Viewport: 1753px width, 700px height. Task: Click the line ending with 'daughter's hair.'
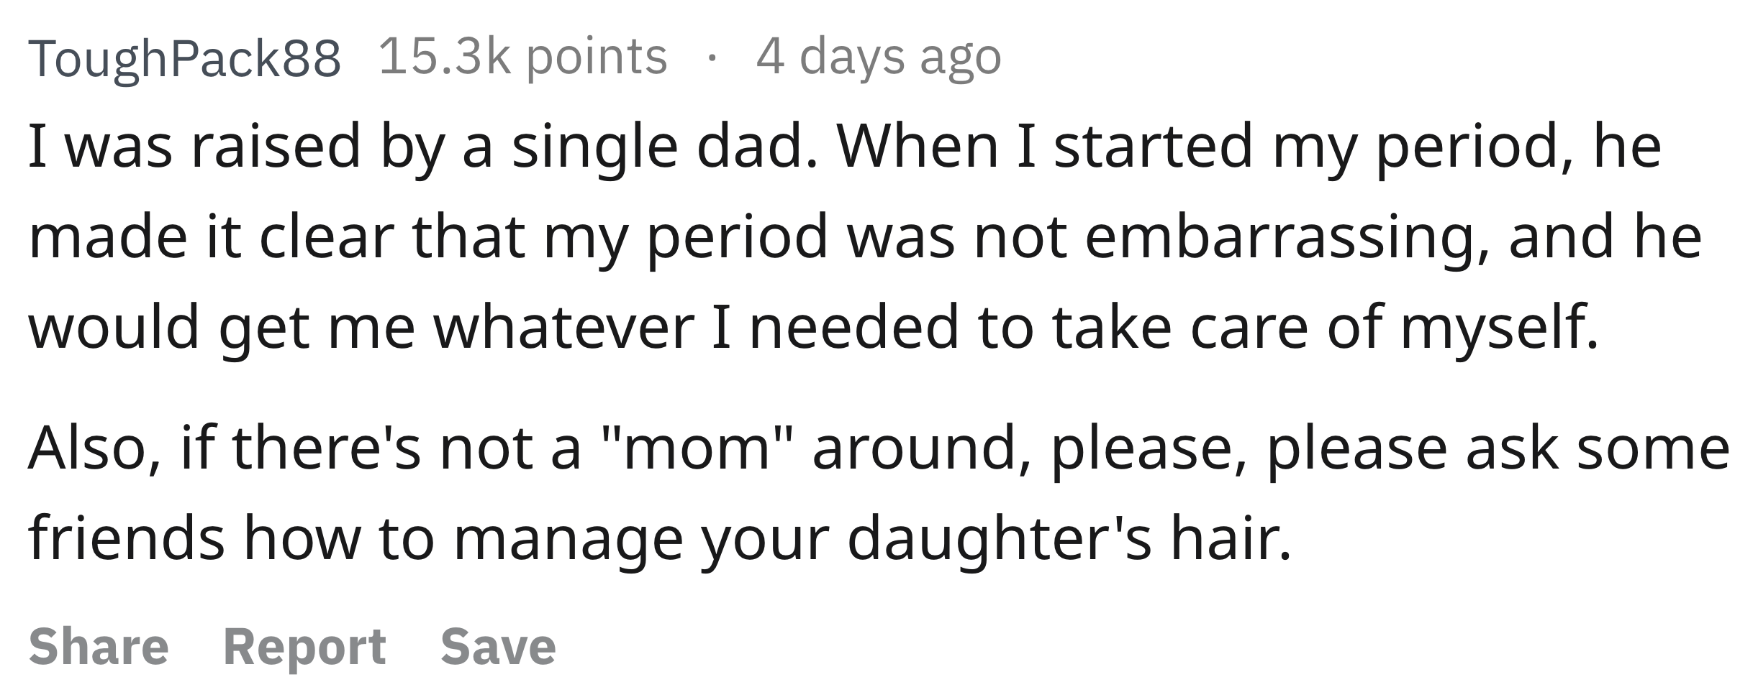click(660, 539)
